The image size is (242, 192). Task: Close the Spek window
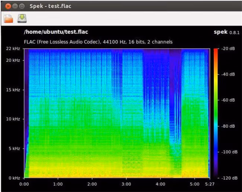pos(8,6)
